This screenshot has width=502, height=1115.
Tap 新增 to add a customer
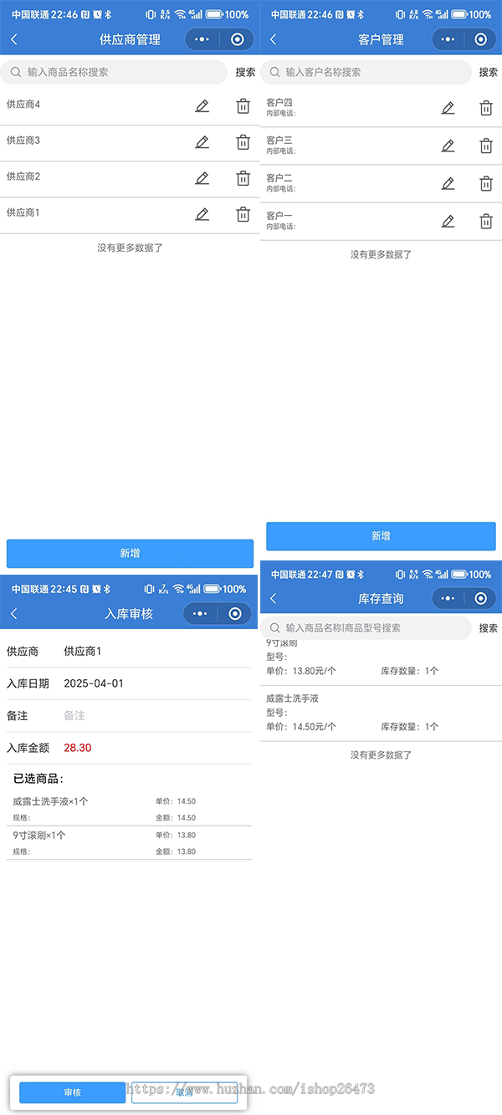coord(381,536)
